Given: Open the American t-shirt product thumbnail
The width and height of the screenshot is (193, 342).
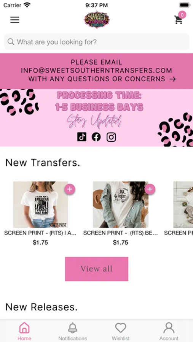Looking at the screenshot, I should [40, 204].
